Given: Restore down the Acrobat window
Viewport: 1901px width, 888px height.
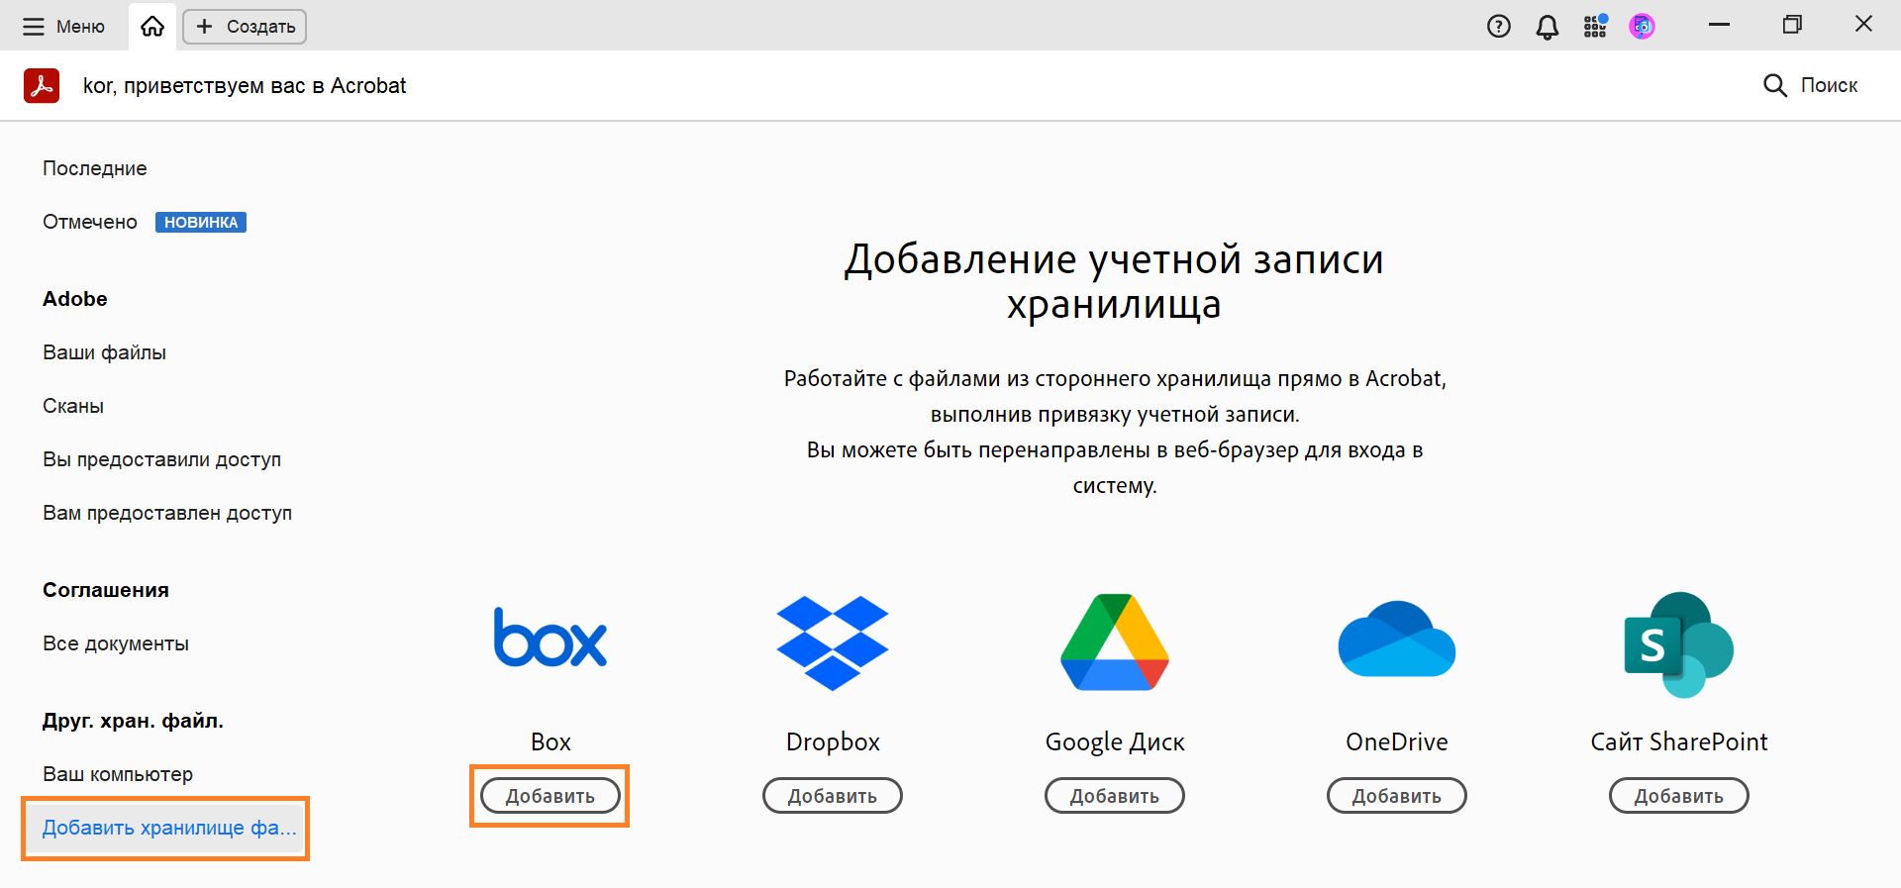Looking at the screenshot, I should click(1792, 25).
